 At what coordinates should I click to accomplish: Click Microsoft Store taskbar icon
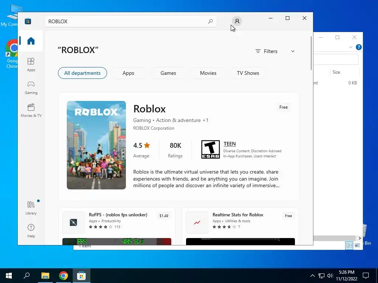[x=81, y=276]
